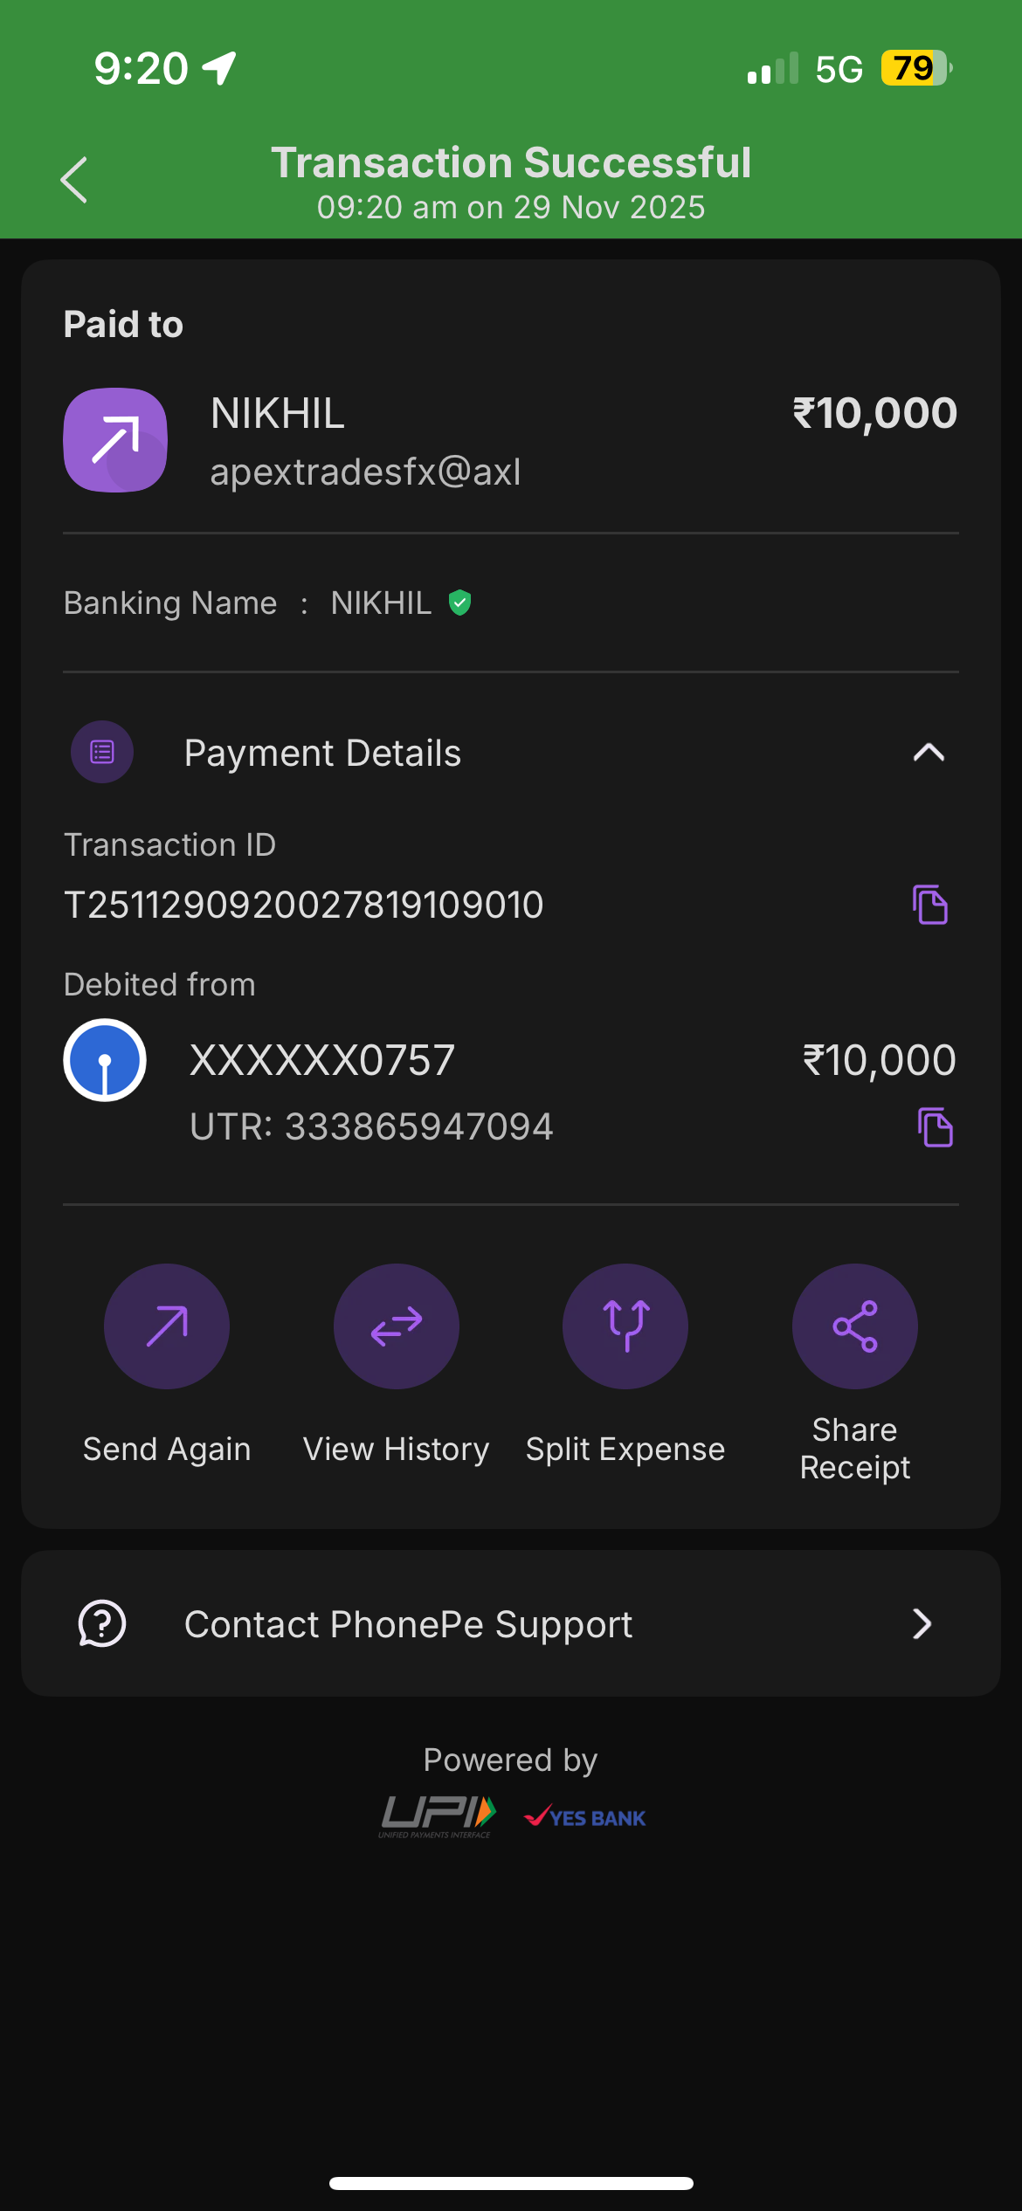Tap NIKHIL's purple payee avatar
The image size is (1022, 2211).
[x=115, y=440]
